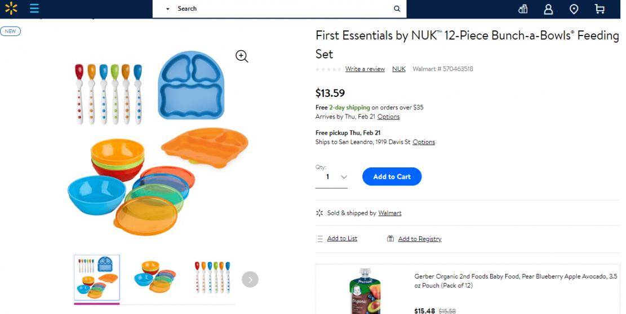Open the reorder items icon

[523, 9]
